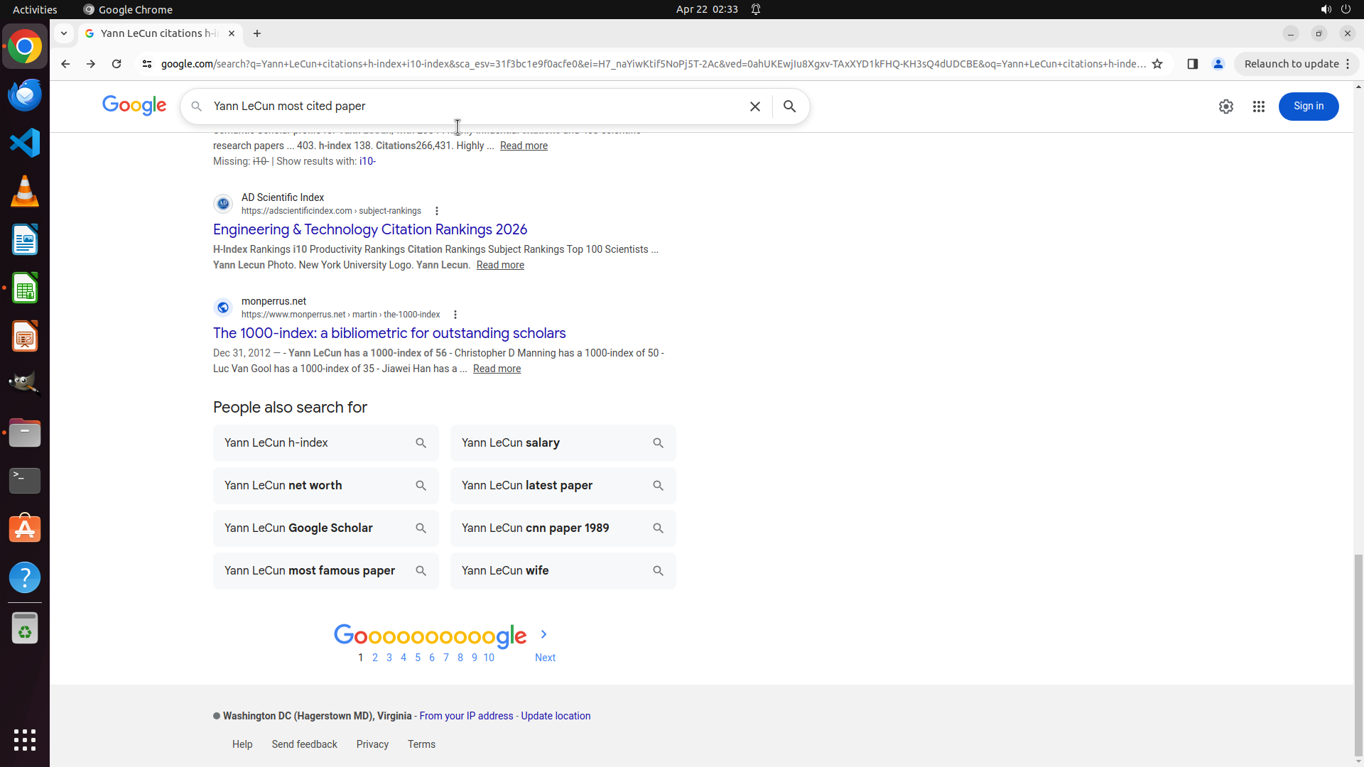Open Google apps grid icon
The height and width of the screenshot is (767, 1364).
tap(1258, 107)
